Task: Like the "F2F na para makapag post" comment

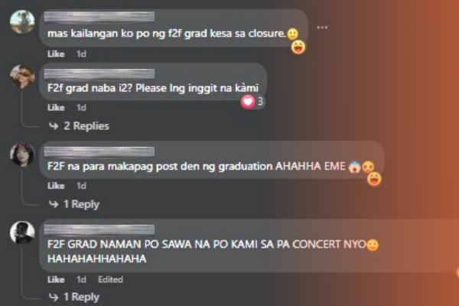Action: point(56,186)
